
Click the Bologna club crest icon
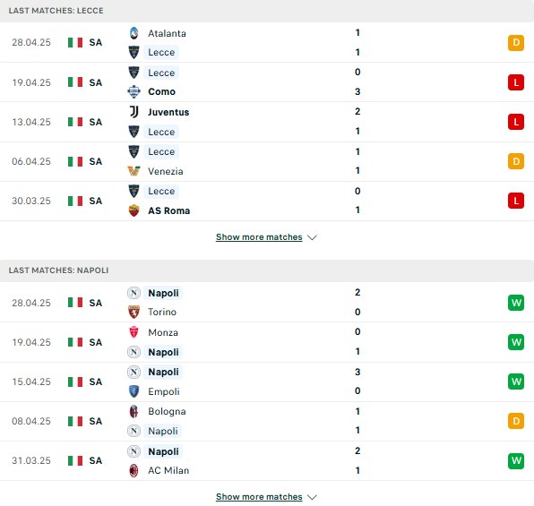133,411
